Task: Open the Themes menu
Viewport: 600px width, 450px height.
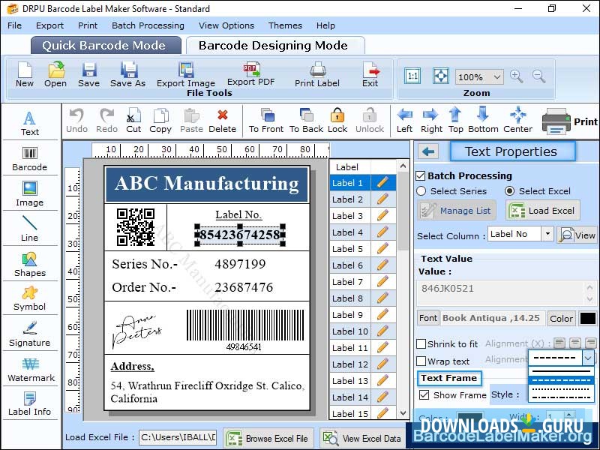Action: tap(285, 25)
